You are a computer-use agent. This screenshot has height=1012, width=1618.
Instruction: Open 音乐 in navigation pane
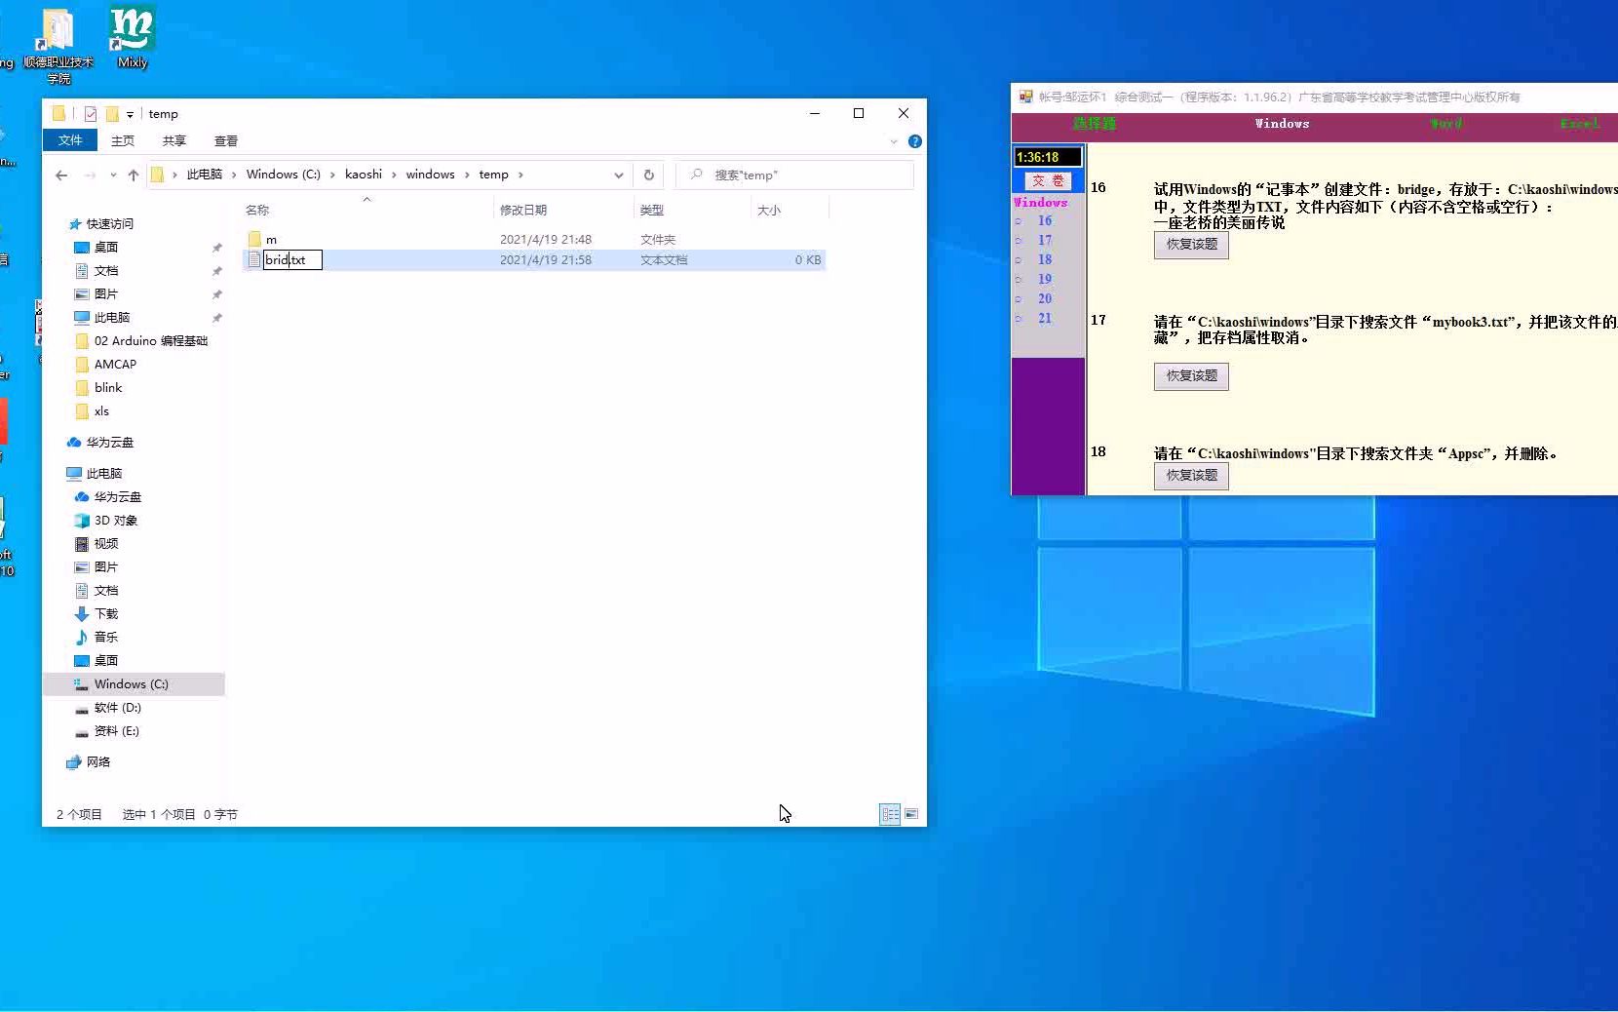pos(106,638)
